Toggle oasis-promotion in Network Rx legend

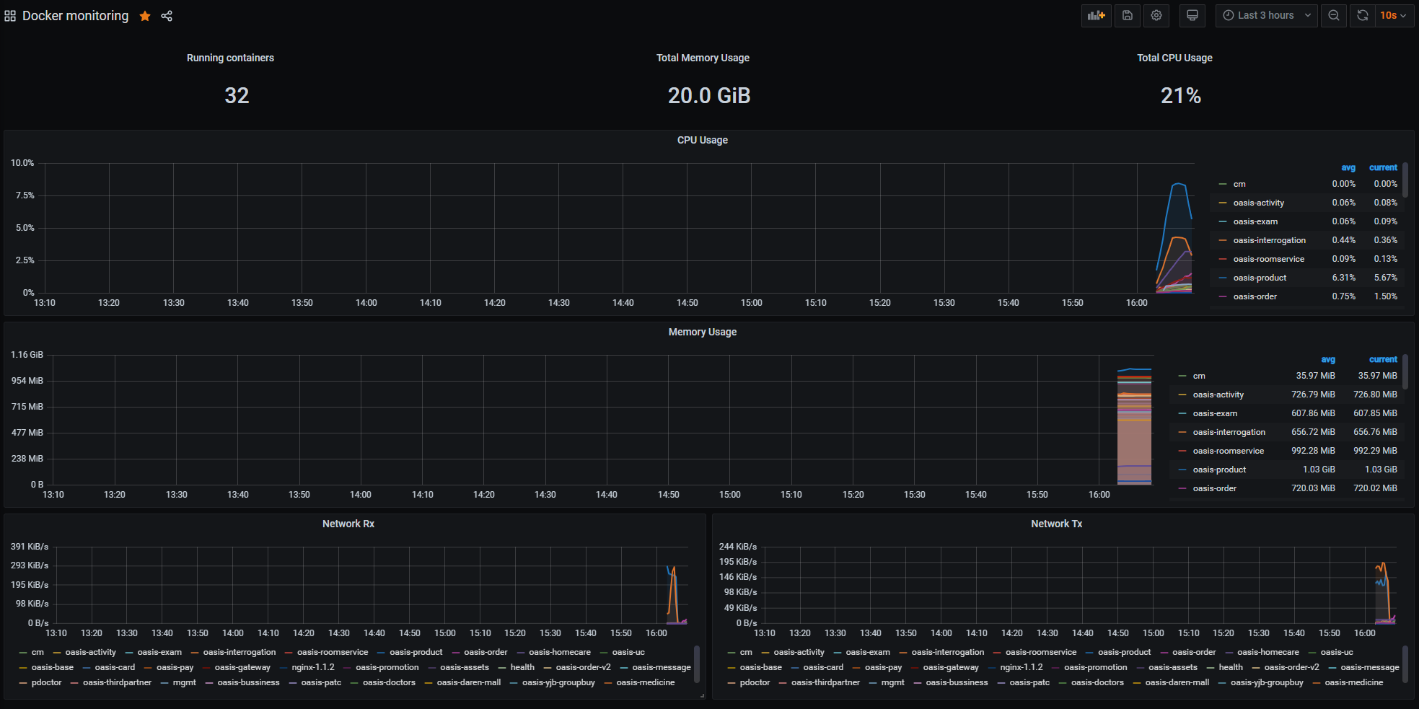387,667
